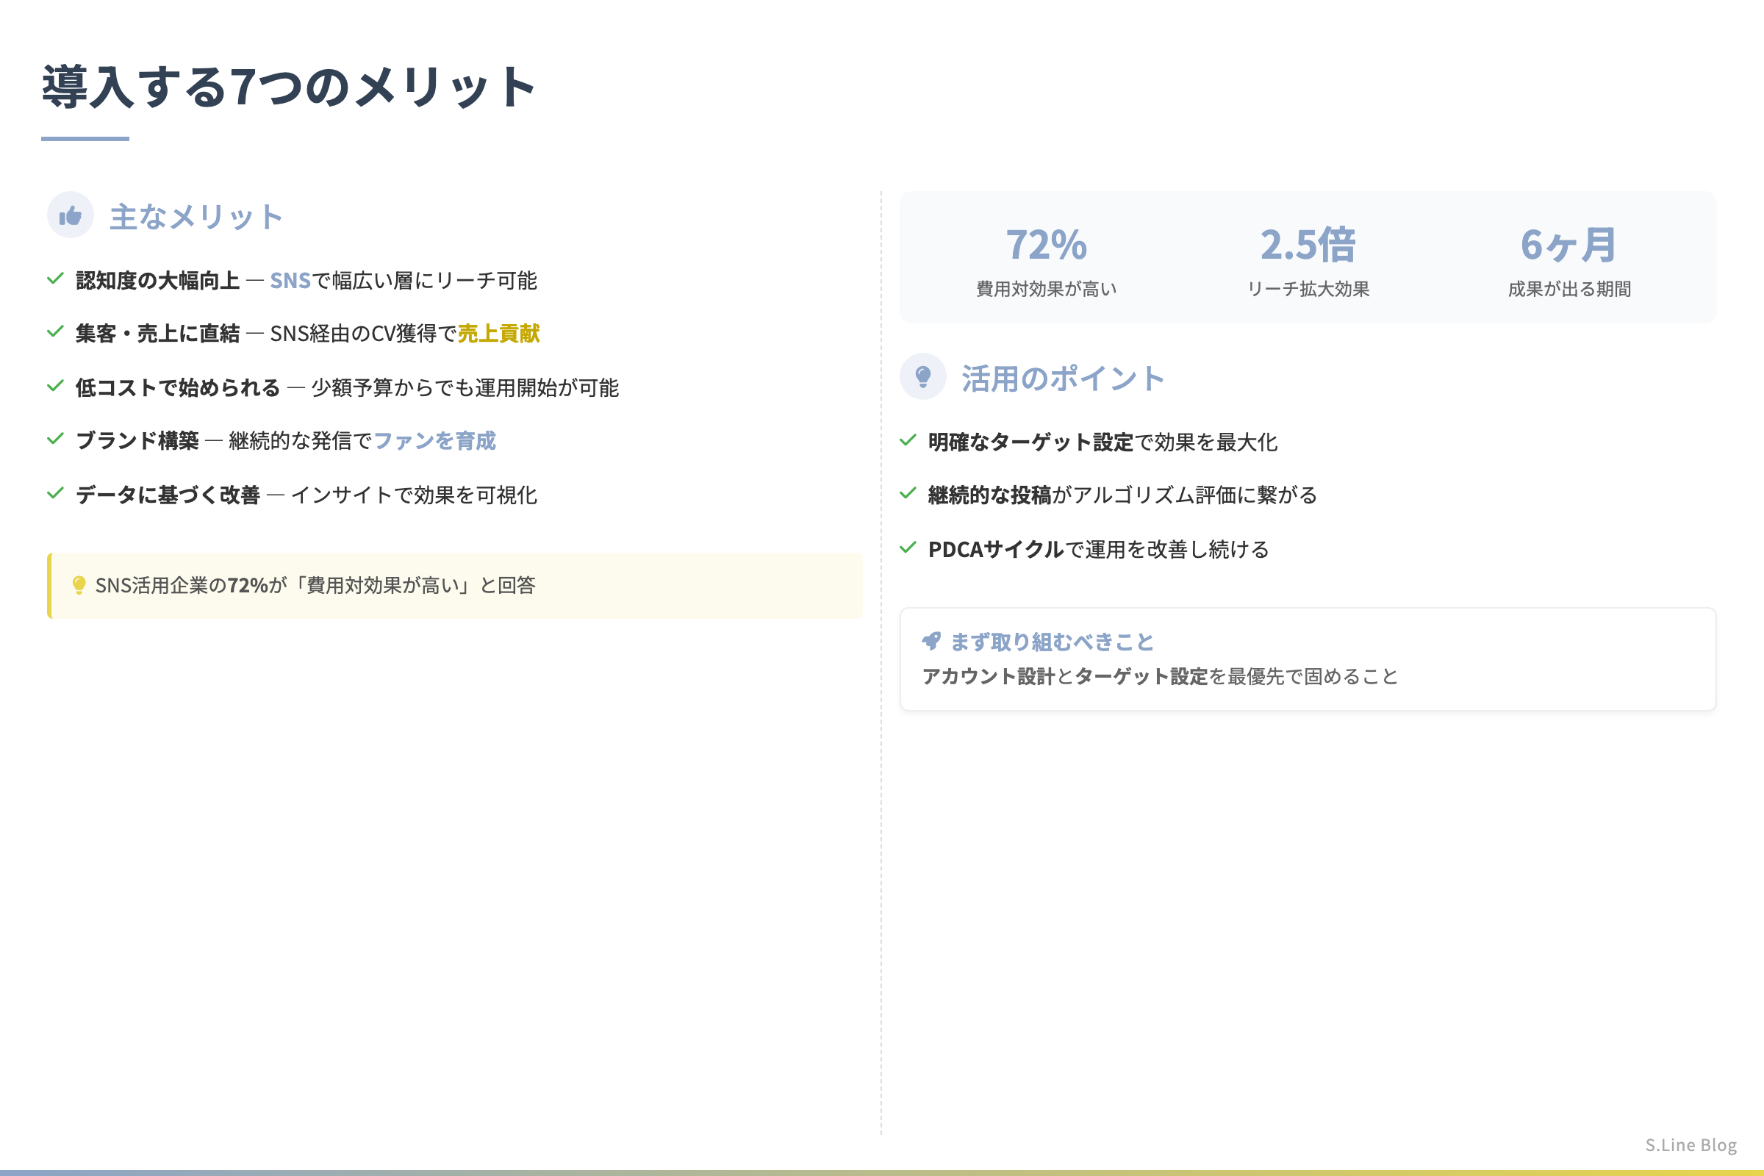1764x1176 pixels.
Task: Click the checkmark next to 集客・売上に直結
Action: point(56,332)
